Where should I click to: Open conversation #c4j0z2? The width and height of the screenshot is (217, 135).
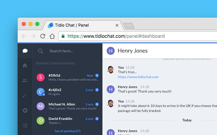67,92
